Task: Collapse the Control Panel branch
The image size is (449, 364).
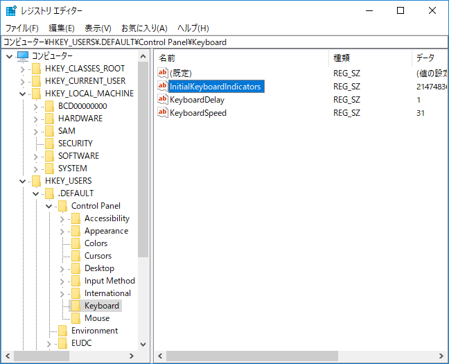Action: point(49,207)
